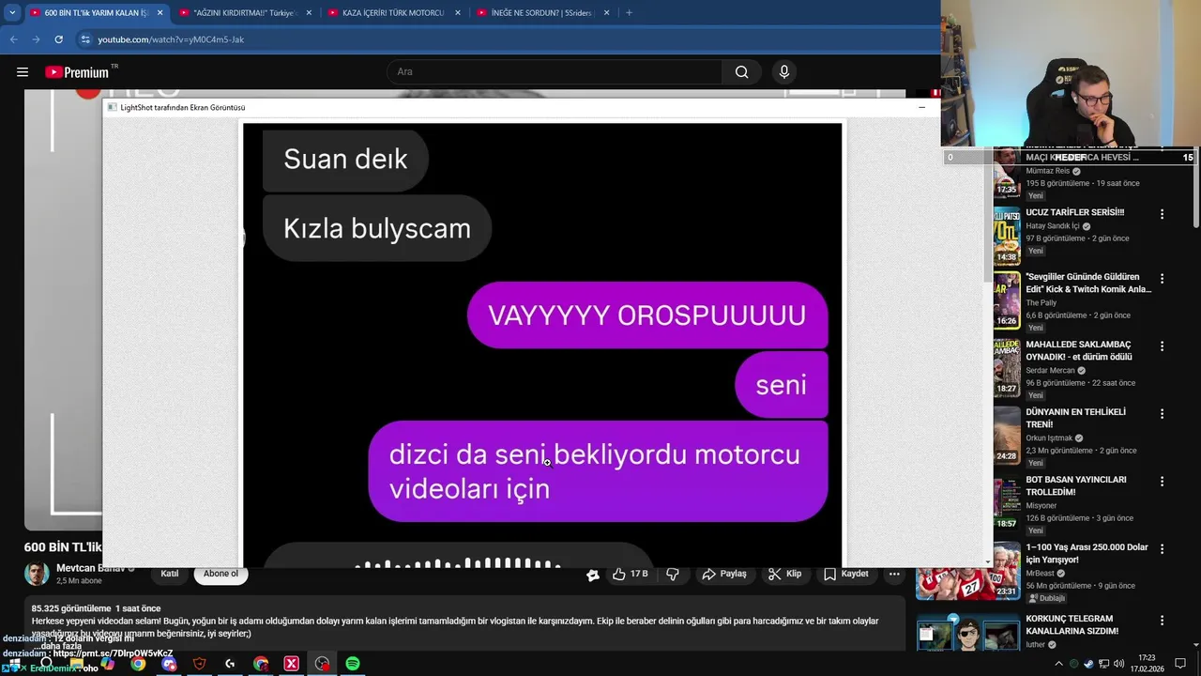Open a new browser tab

(629, 13)
